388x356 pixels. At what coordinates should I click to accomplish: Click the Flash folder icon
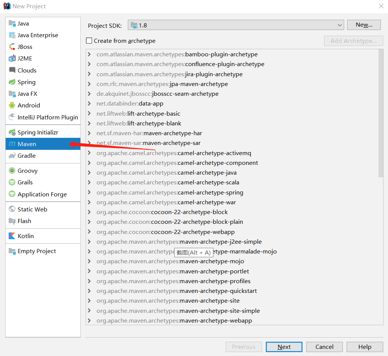click(x=12, y=221)
